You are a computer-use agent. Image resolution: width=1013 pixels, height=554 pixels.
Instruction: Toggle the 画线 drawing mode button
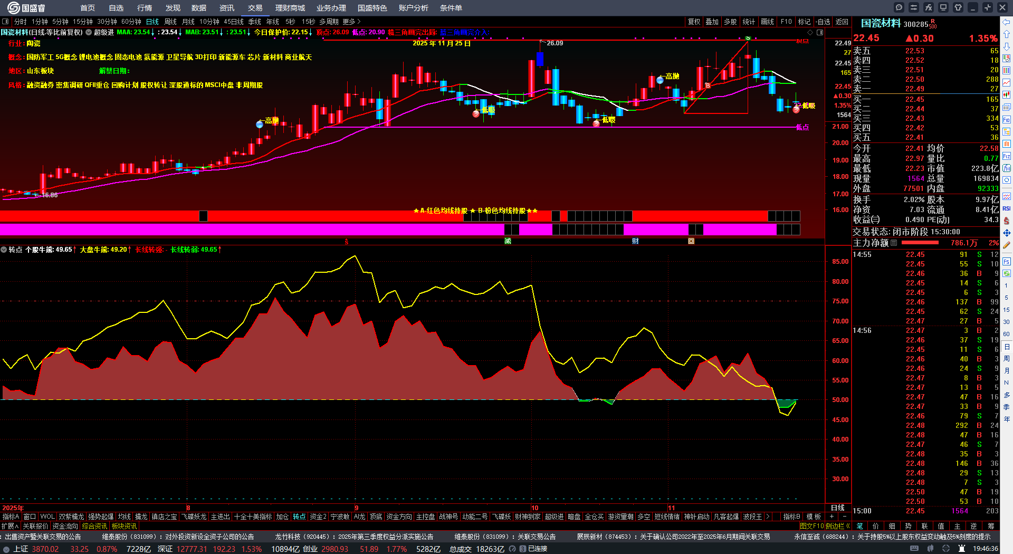767,22
